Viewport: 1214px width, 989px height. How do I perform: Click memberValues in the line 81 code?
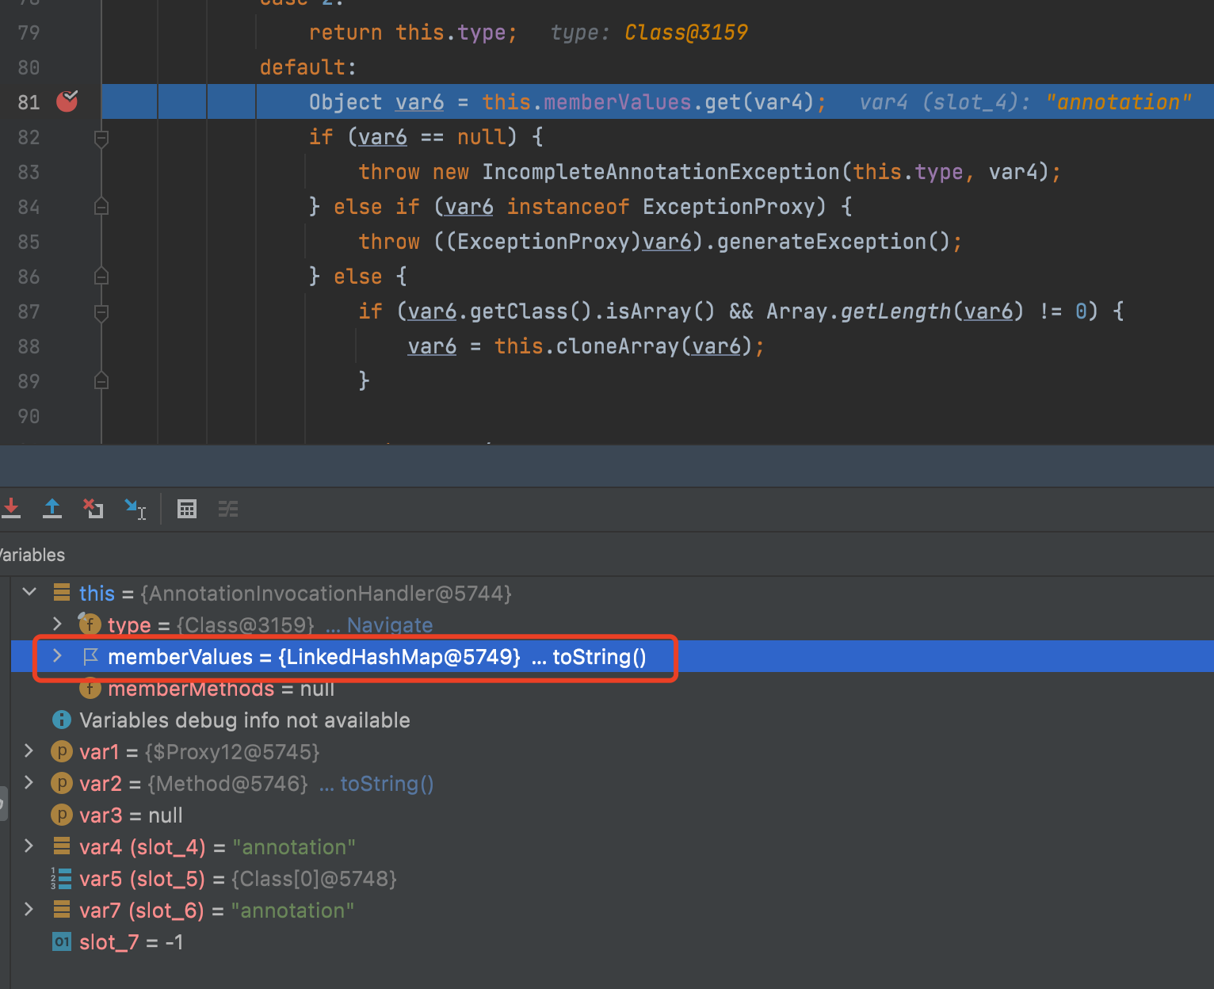[x=617, y=102]
